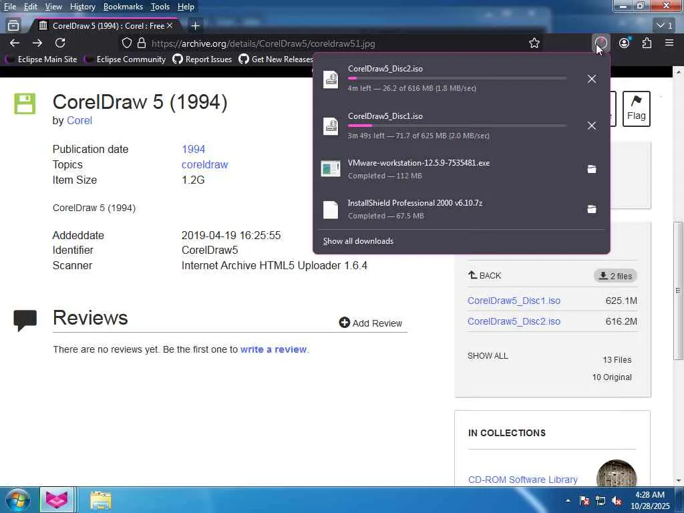
Task: Click the CorelDraw5_Disc2.iso file icon in downloads
Action: 331,79
